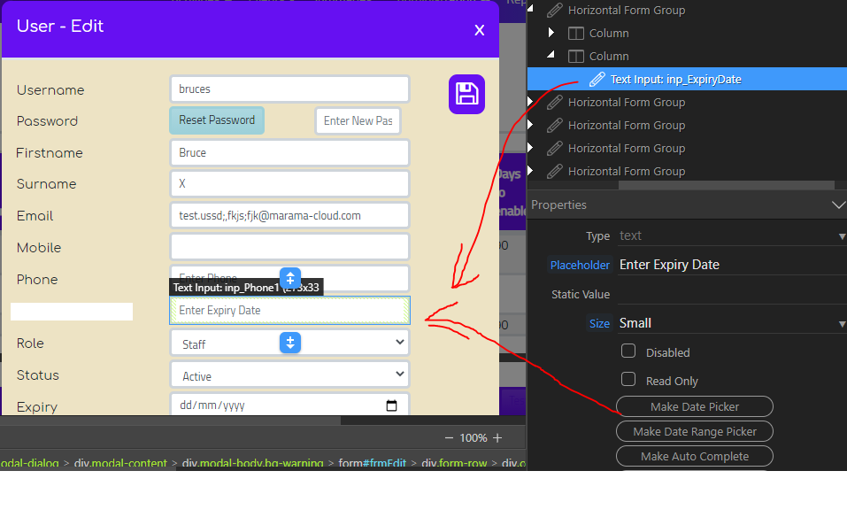Screen dimensions: 847x525
Task: Close the User - Edit dialog
Action: (479, 31)
